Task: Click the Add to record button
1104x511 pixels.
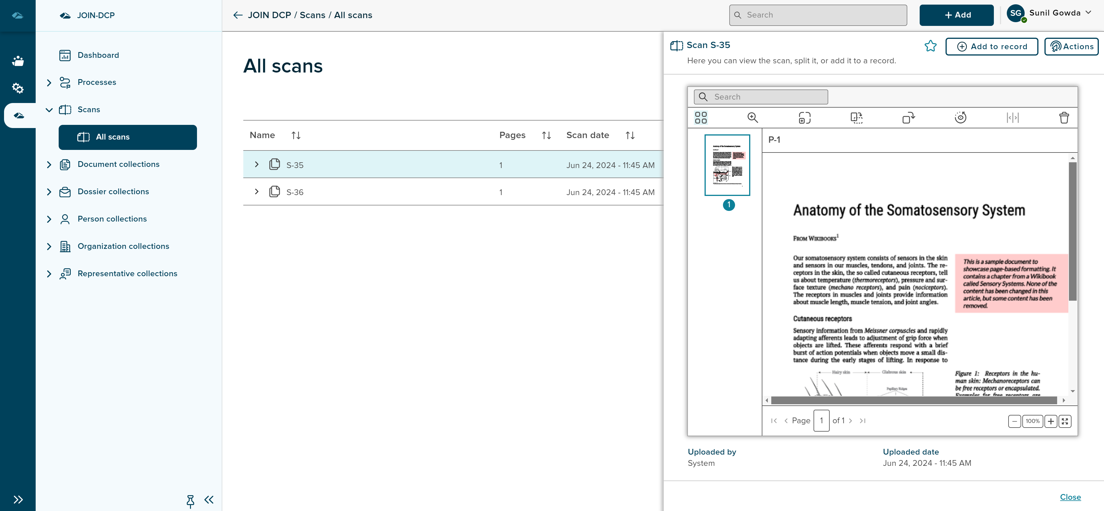Action: tap(991, 46)
